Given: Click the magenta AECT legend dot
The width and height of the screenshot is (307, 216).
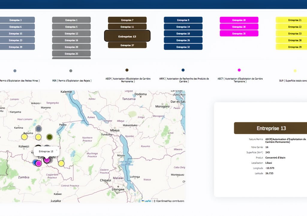Looking at the screenshot, I should pyautogui.click(x=239, y=70).
